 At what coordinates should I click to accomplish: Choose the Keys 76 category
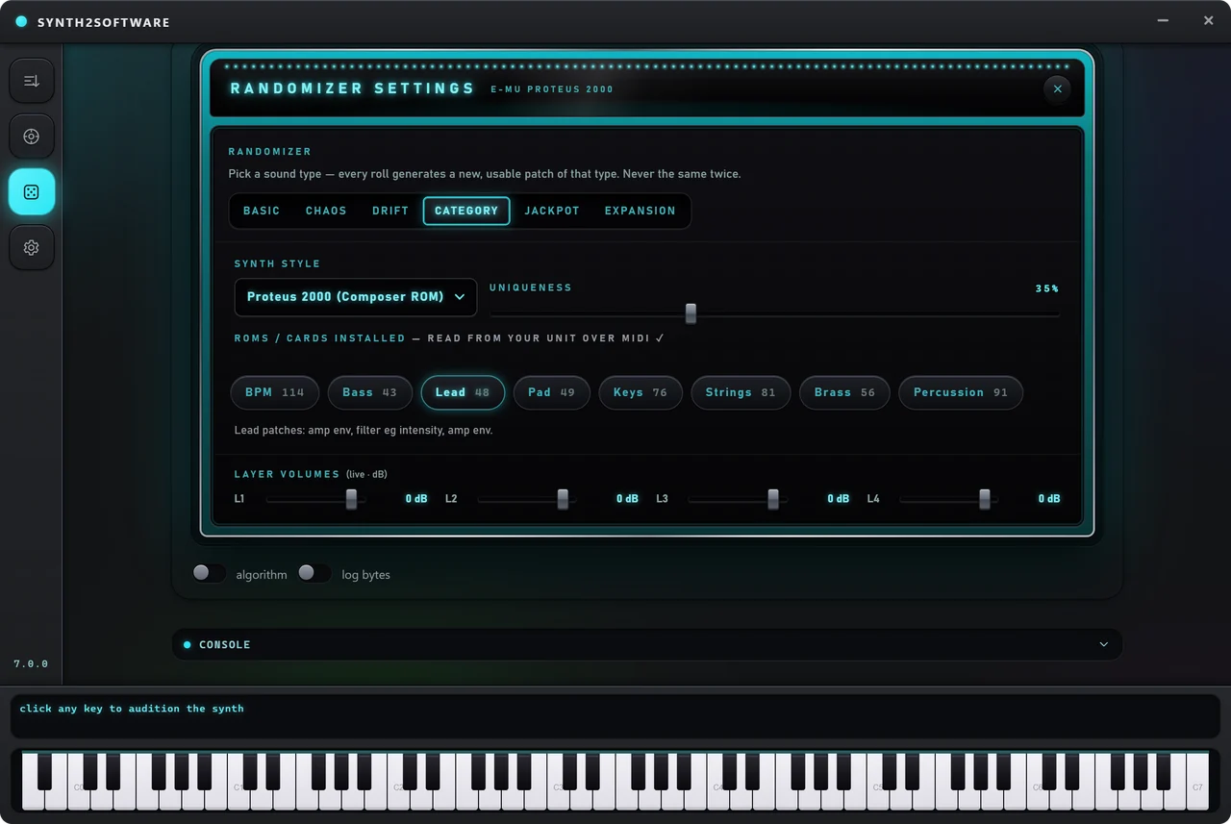641,392
